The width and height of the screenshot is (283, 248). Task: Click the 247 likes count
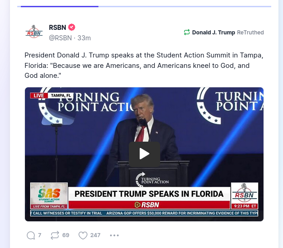tap(95, 235)
